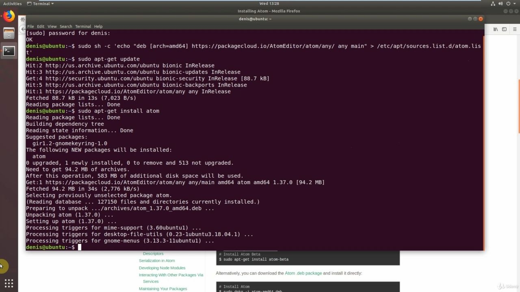Open the Firefox hamburger menu
This screenshot has height=292, width=520.
tap(515, 29)
